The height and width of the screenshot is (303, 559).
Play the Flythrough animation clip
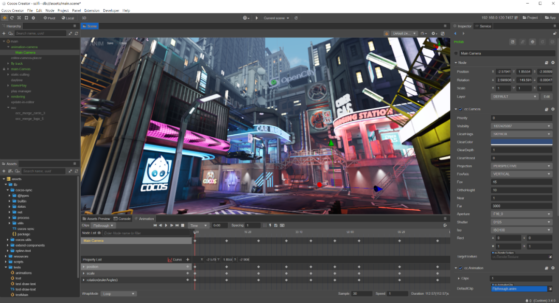tap(166, 225)
